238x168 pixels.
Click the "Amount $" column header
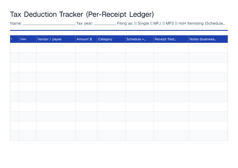pyautogui.click(x=86, y=39)
